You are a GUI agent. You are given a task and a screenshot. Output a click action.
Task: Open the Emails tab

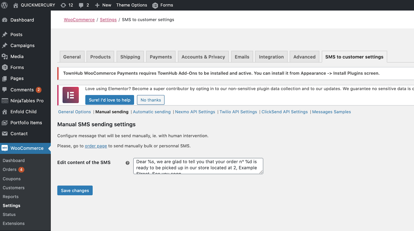coord(242,57)
